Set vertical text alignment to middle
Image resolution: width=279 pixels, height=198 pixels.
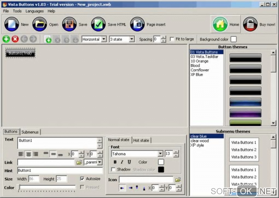(53, 154)
